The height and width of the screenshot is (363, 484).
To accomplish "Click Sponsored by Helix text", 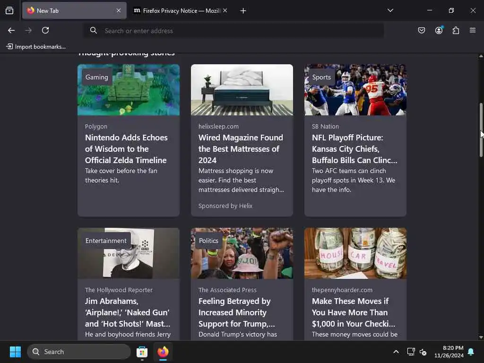I will coord(225,206).
